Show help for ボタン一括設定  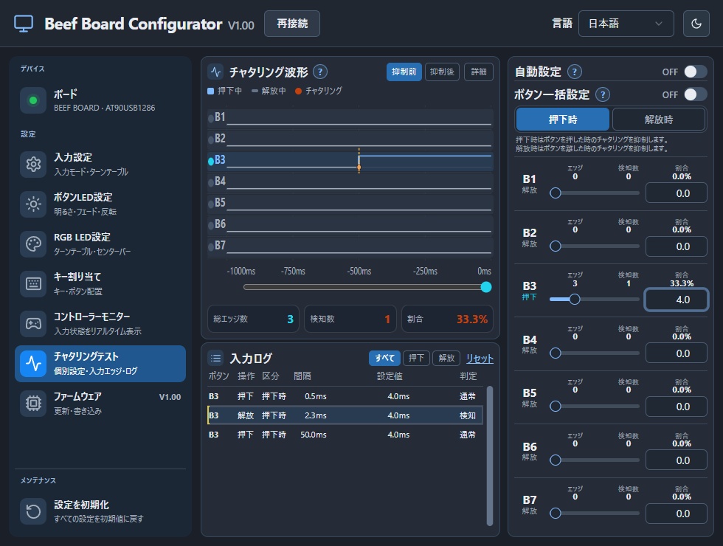603,94
